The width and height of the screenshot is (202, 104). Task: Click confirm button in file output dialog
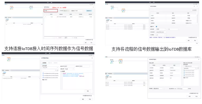click(x=188, y=40)
